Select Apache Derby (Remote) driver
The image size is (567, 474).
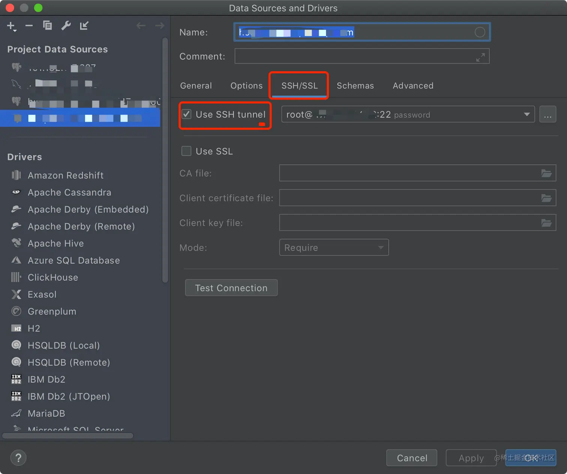(x=81, y=226)
